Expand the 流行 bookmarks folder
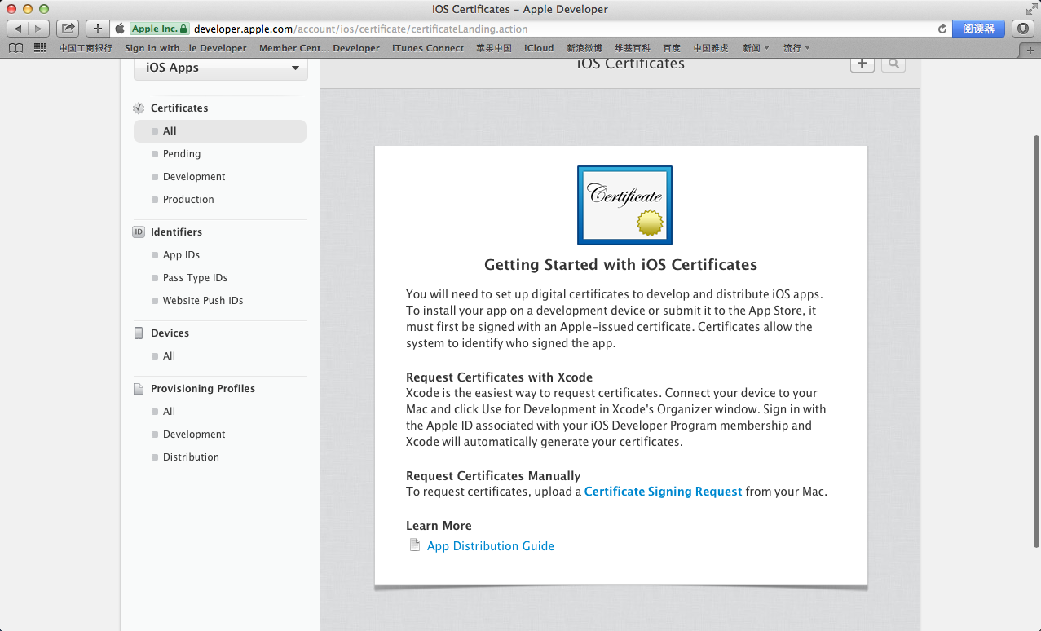Image resolution: width=1041 pixels, height=631 pixels. pos(796,48)
